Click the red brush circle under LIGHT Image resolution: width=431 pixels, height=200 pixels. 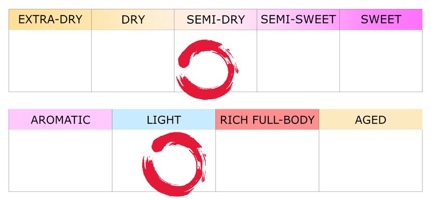174,164
